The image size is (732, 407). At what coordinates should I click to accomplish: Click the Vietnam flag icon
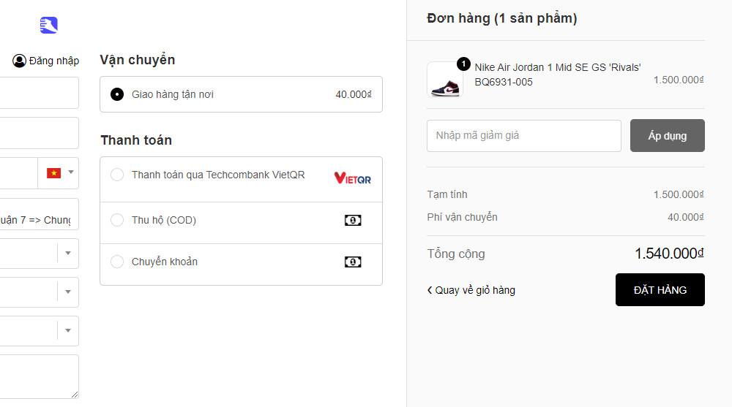(53, 173)
